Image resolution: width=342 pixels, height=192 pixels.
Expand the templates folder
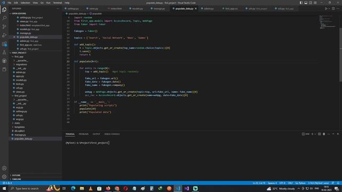[19, 127]
